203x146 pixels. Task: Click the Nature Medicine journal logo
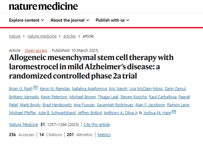(43, 6)
